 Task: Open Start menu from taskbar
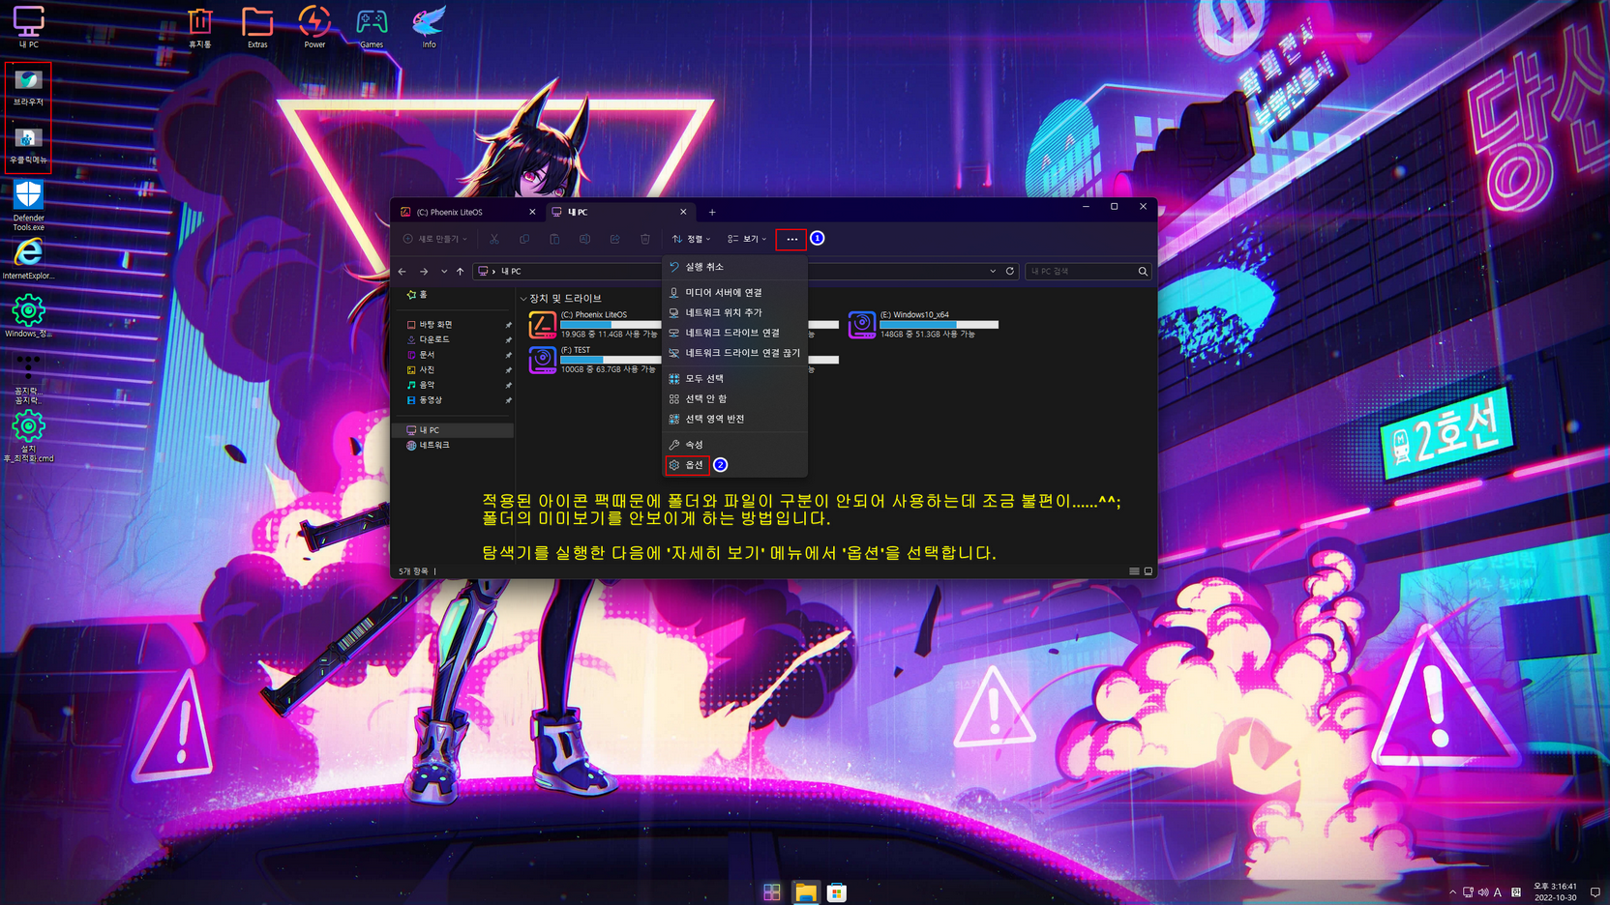tap(772, 892)
